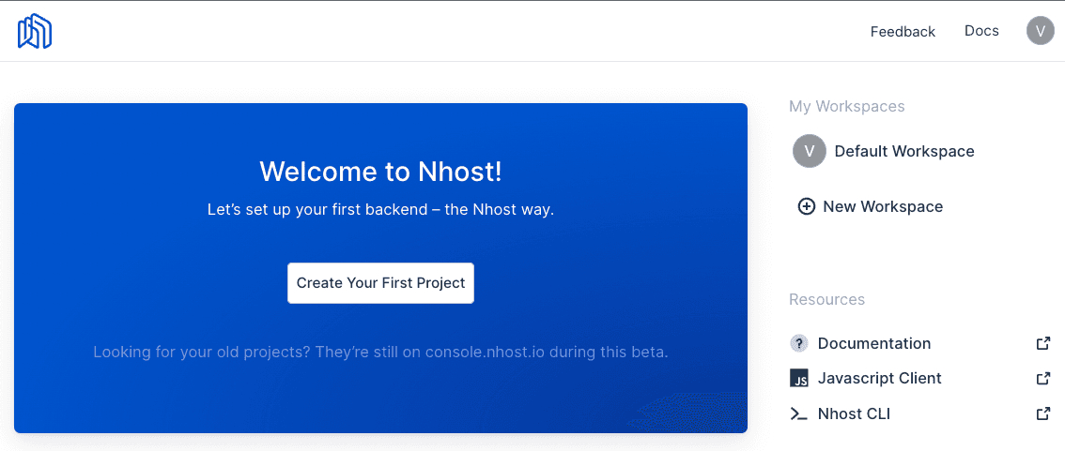Image resolution: width=1065 pixels, height=451 pixels.
Task: Click the Welcome to Nhost! heading
Action: 380,172
